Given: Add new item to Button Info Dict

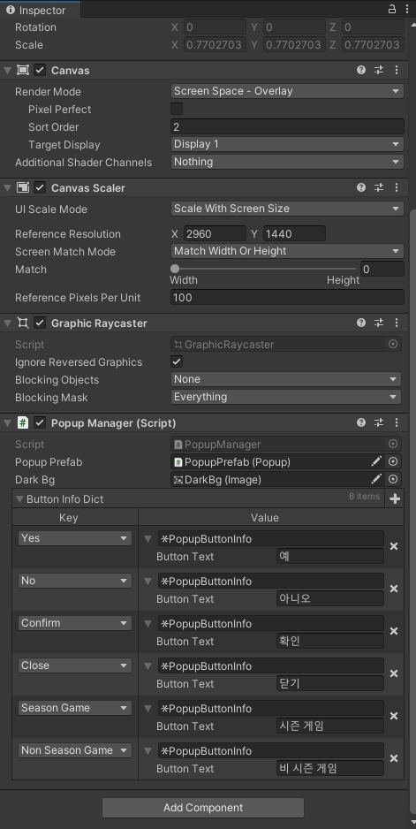Looking at the screenshot, I should pyautogui.click(x=394, y=498).
